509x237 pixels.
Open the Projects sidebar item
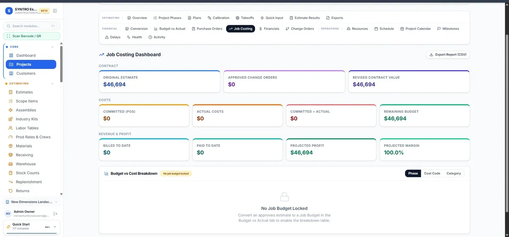click(31, 64)
